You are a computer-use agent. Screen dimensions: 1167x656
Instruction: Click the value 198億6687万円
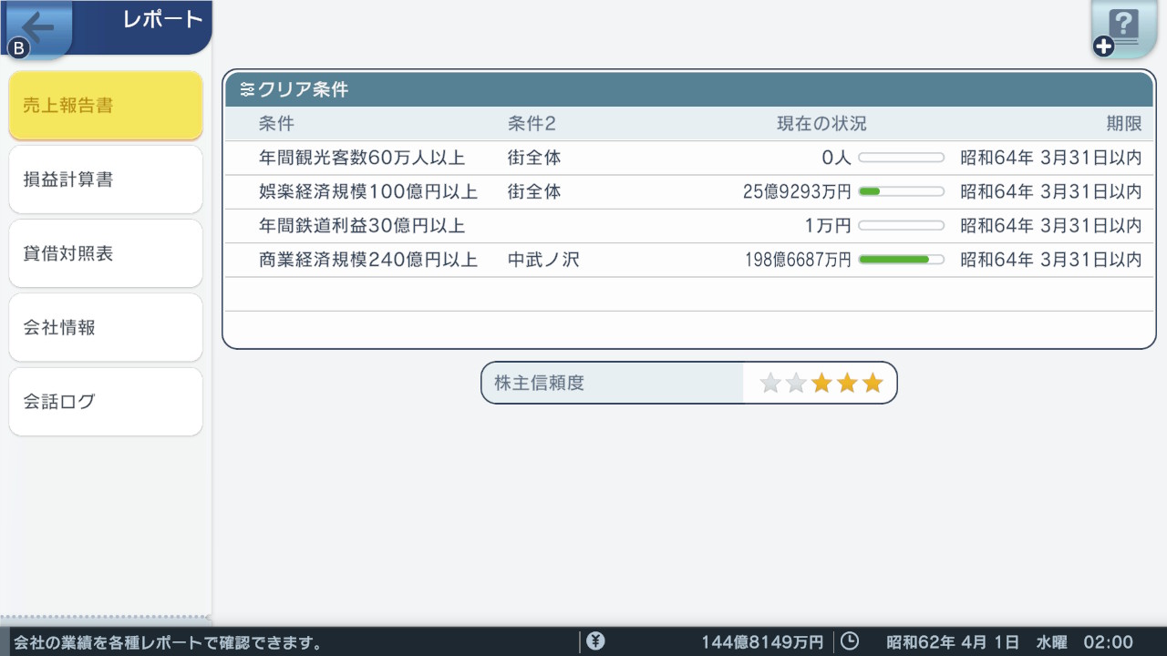[798, 260]
